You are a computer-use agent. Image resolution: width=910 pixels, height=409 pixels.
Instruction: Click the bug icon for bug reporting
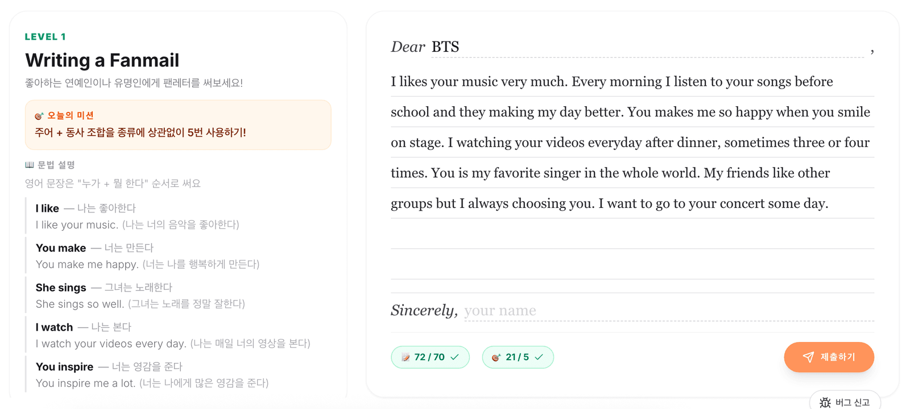point(825,403)
